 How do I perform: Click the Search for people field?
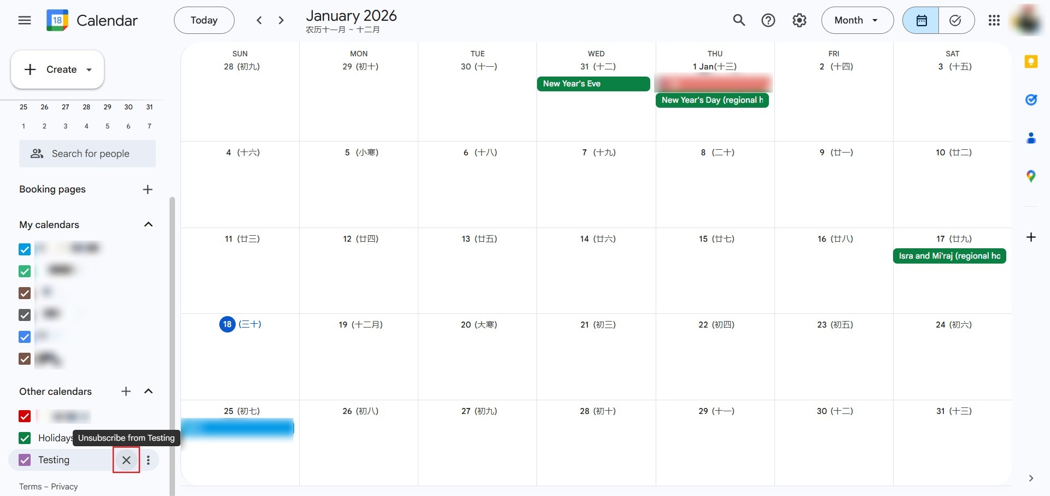87,154
